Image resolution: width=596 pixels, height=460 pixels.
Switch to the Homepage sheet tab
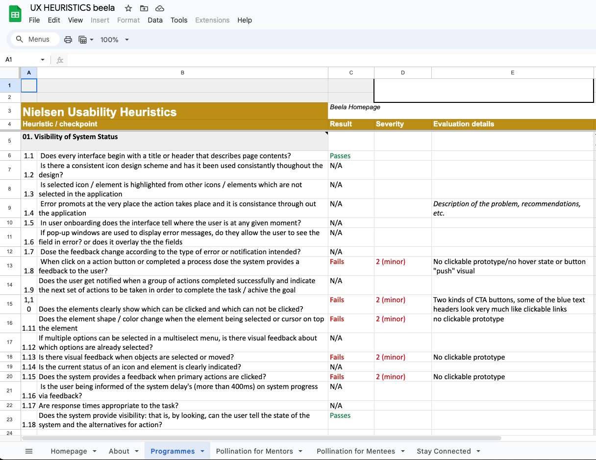pos(69,451)
